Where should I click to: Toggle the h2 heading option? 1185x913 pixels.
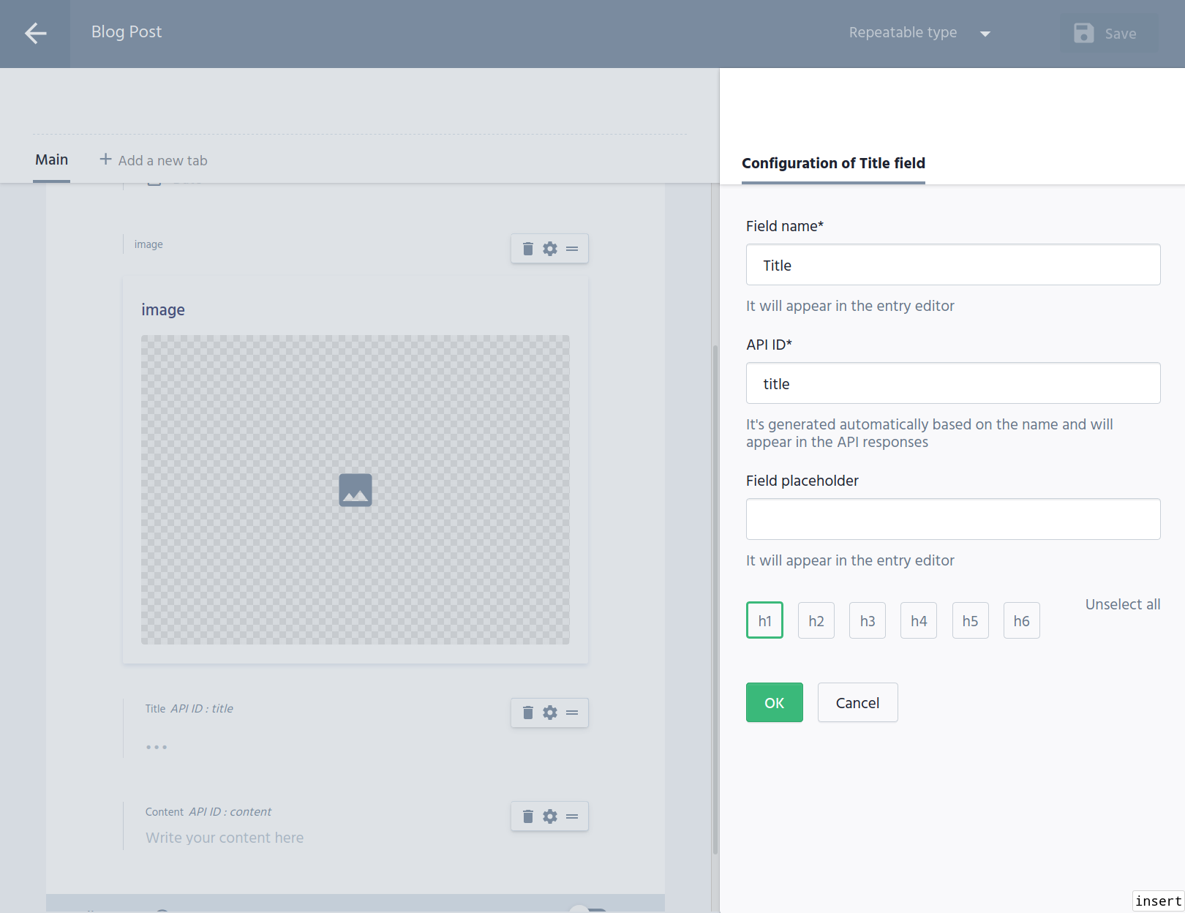pos(816,620)
